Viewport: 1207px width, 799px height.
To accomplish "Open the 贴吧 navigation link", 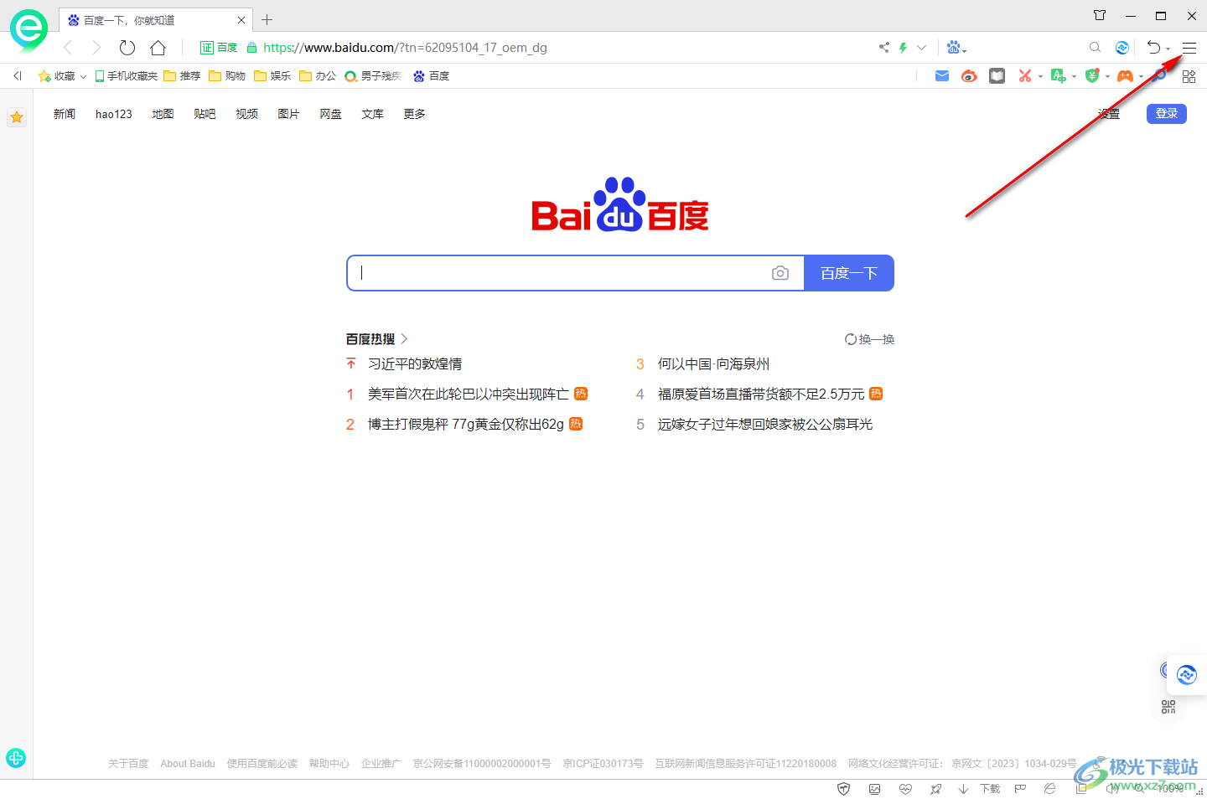I will (x=205, y=114).
